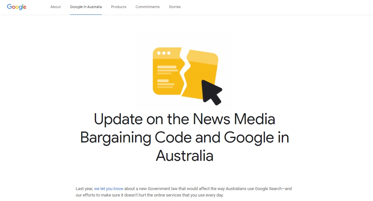Click the black cursor arrow in the illustration
Viewport: 373px width, 201px height.
coord(211,92)
